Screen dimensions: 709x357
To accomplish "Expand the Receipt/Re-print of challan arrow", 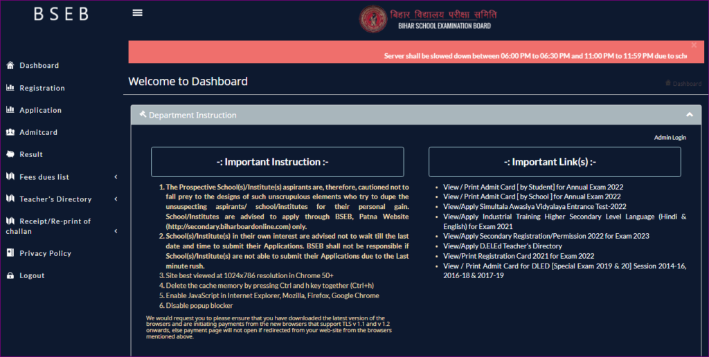I will click(x=116, y=231).
